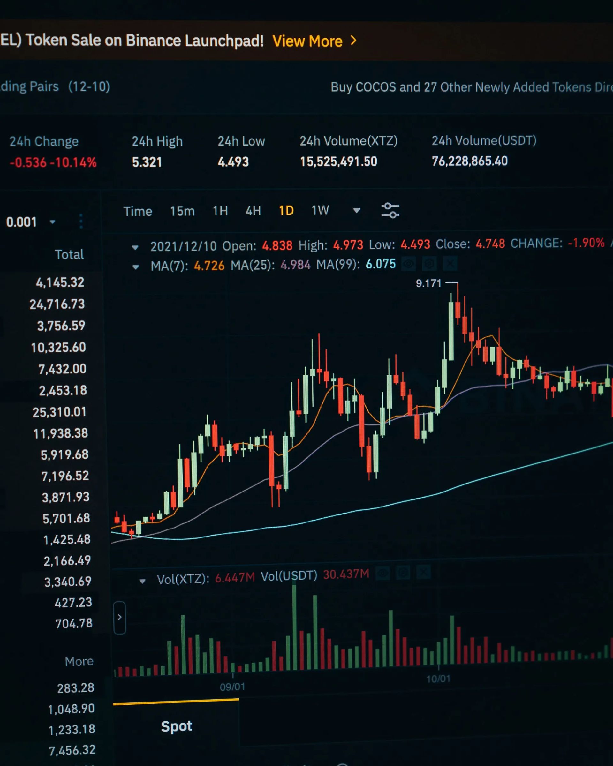Click More under the order book
Screen dimensions: 613x766
point(79,661)
